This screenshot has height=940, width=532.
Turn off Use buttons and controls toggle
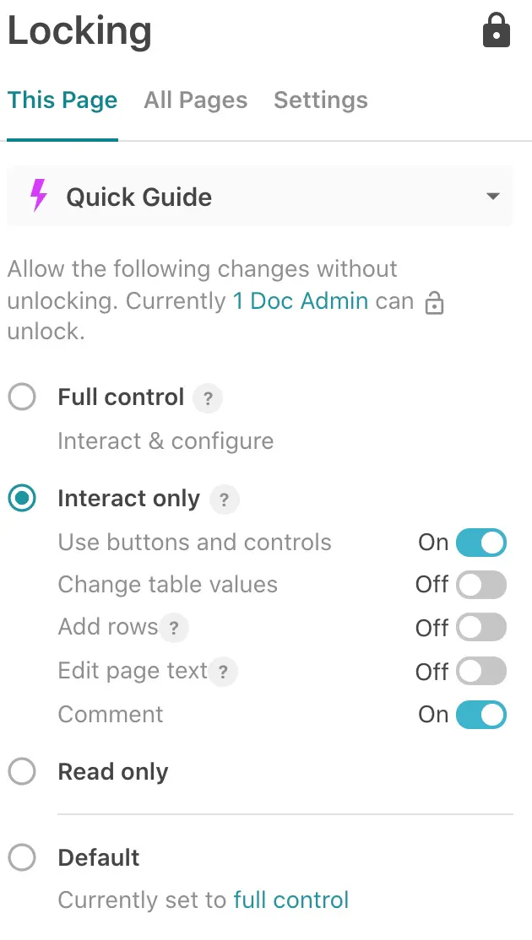pyautogui.click(x=480, y=543)
